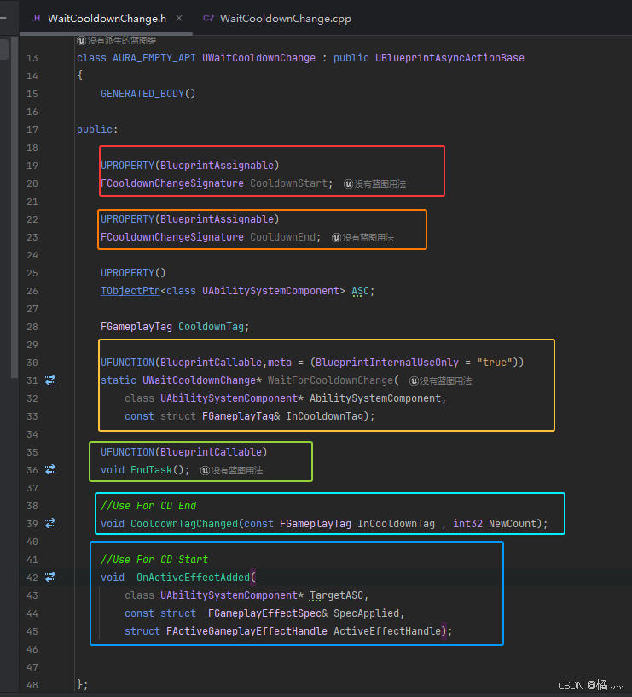Click UBlueprintAsyncActionBase base class name

coord(449,58)
